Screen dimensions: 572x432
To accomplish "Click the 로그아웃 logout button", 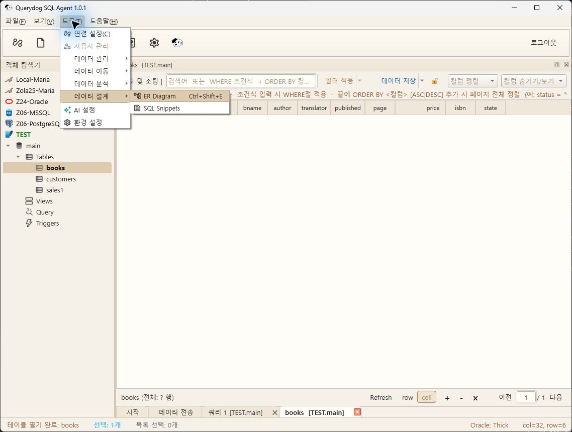I will (x=543, y=43).
